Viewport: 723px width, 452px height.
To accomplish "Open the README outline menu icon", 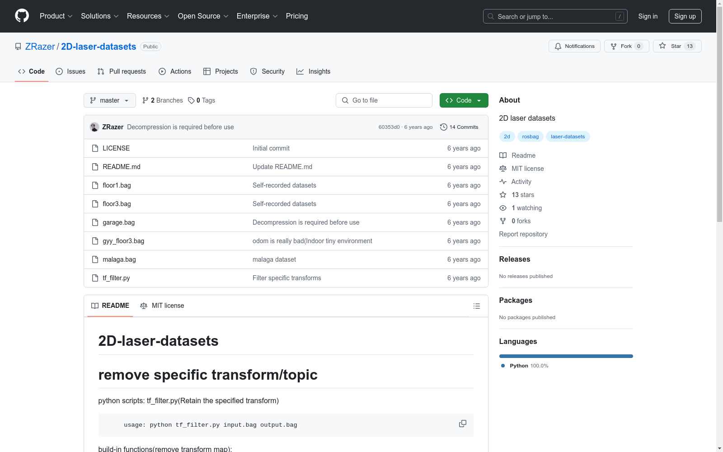I will 477,306.
